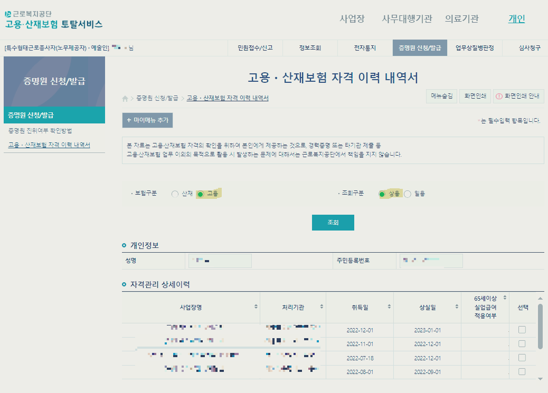Click the table vertical scrollbar thumb
The height and width of the screenshot is (393, 548).
pyautogui.click(x=540, y=327)
